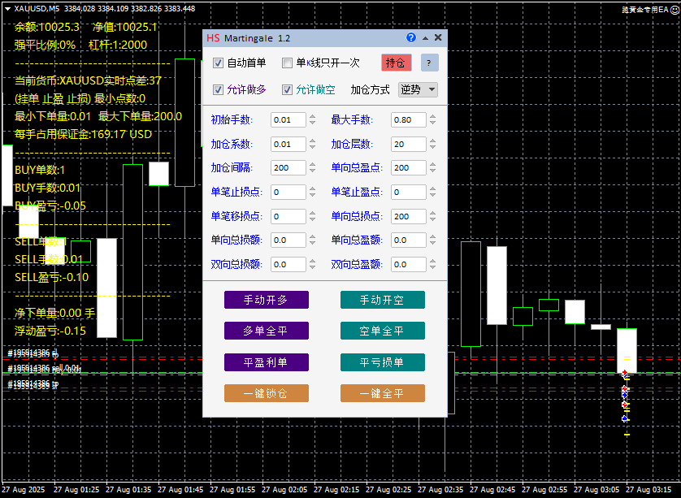The height and width of the screenshot is (498, 681).
Task: Close the Martingale panel with the X icon
Action: pos(439,38)
